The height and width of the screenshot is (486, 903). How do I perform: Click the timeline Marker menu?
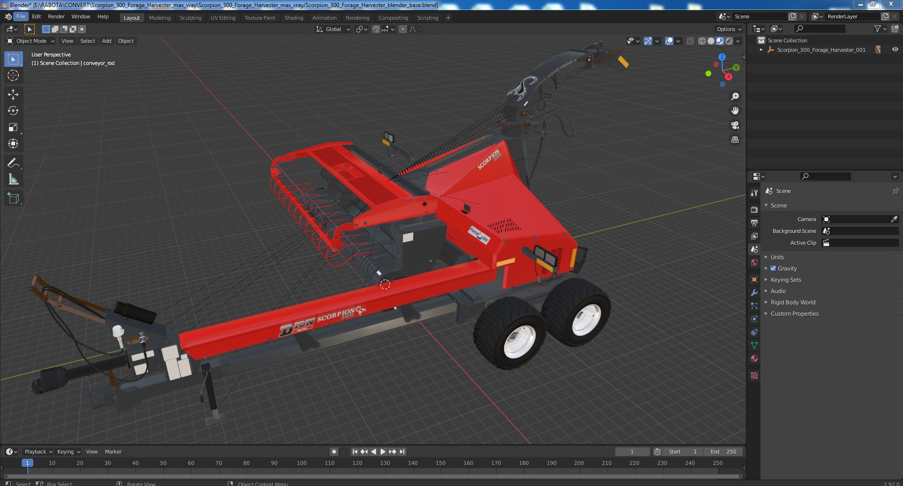(x=113, y=452)
